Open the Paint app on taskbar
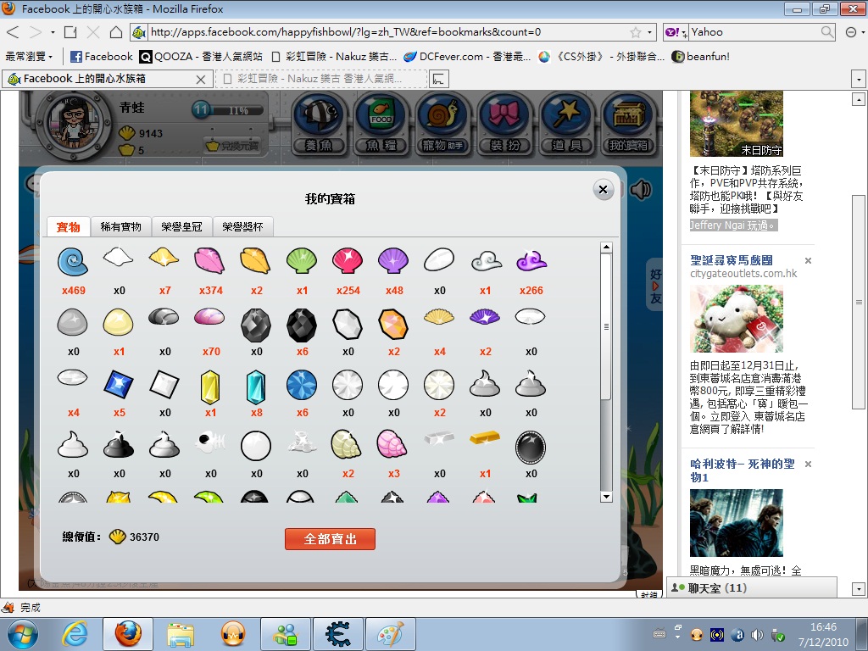The image size is (868, 651). coord(391,634)
